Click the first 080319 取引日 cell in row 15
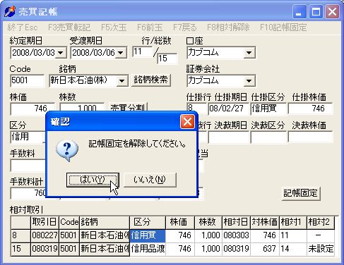Image resolution: width=344 pixels, height=265 pixels. (45, 249)
